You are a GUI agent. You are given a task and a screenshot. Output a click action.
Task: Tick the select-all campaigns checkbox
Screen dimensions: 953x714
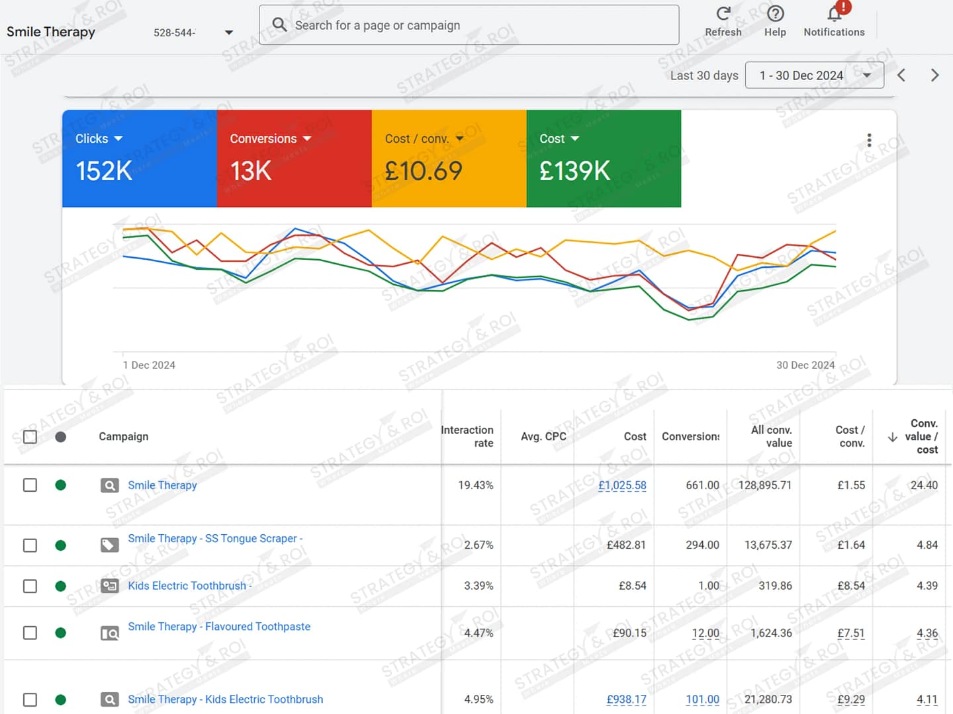30,437
